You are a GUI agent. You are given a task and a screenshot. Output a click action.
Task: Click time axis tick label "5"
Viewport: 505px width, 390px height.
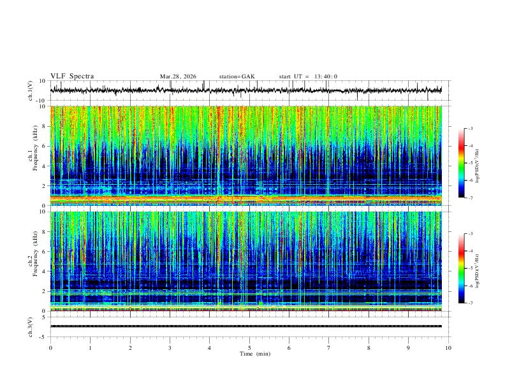(x=249, y=348)
